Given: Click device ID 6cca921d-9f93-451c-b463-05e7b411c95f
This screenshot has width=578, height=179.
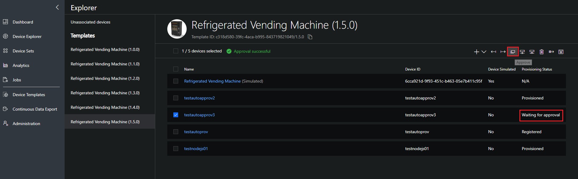Looking at the screenshot, I should click(444, 81).
